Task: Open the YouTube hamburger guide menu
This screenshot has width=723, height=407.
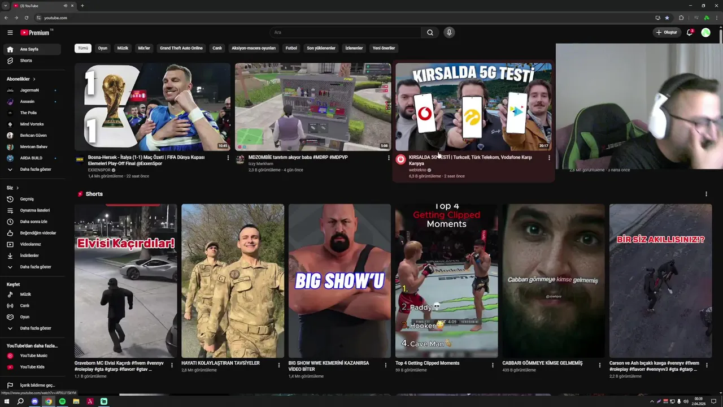Action: (10, 33)
